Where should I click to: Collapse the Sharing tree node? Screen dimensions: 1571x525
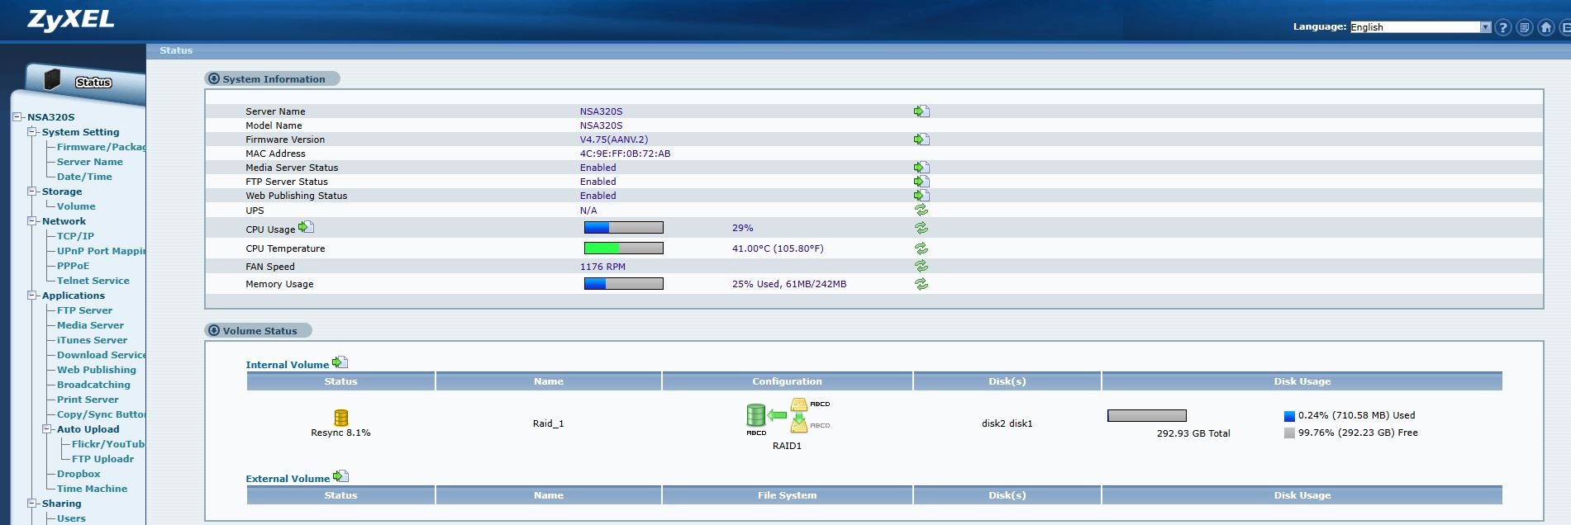(32, 504)
